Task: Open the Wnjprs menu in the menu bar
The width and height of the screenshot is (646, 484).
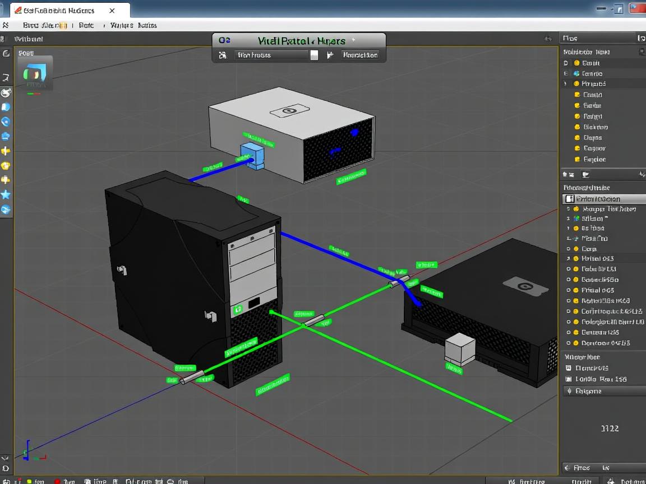Action: (121, 25)
